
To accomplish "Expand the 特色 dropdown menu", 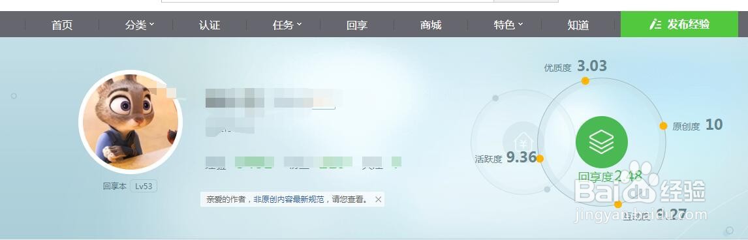I will [508, 25].
